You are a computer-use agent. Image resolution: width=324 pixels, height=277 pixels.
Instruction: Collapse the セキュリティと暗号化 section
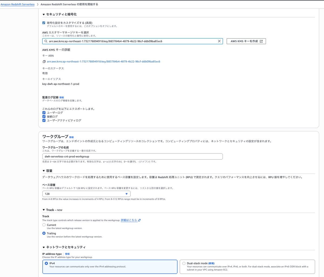tap(44, 14)
